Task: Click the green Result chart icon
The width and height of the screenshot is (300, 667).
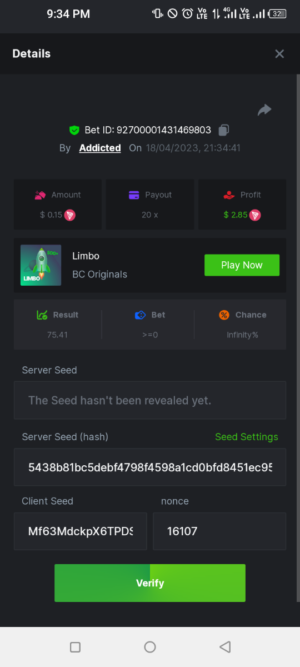Action: coord(42,315)
